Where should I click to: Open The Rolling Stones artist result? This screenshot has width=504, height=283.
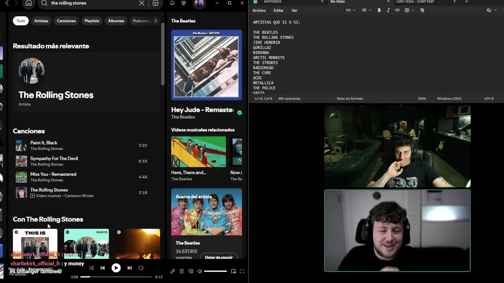tap(86, 83)
